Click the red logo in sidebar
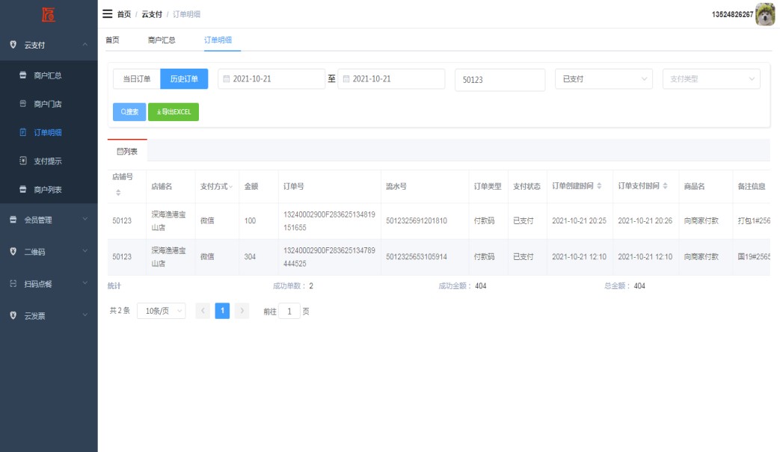 [48, 14]
